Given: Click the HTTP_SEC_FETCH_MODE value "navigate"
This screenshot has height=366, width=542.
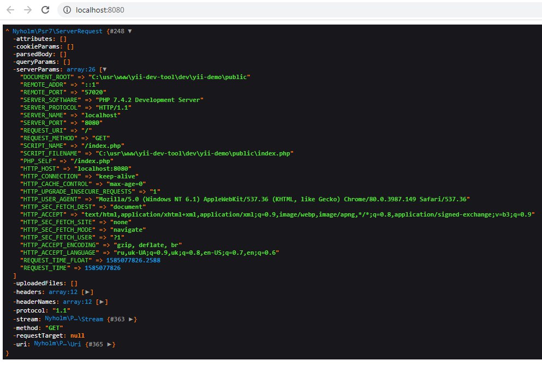Looking at the screenshot, I should 128,230.
